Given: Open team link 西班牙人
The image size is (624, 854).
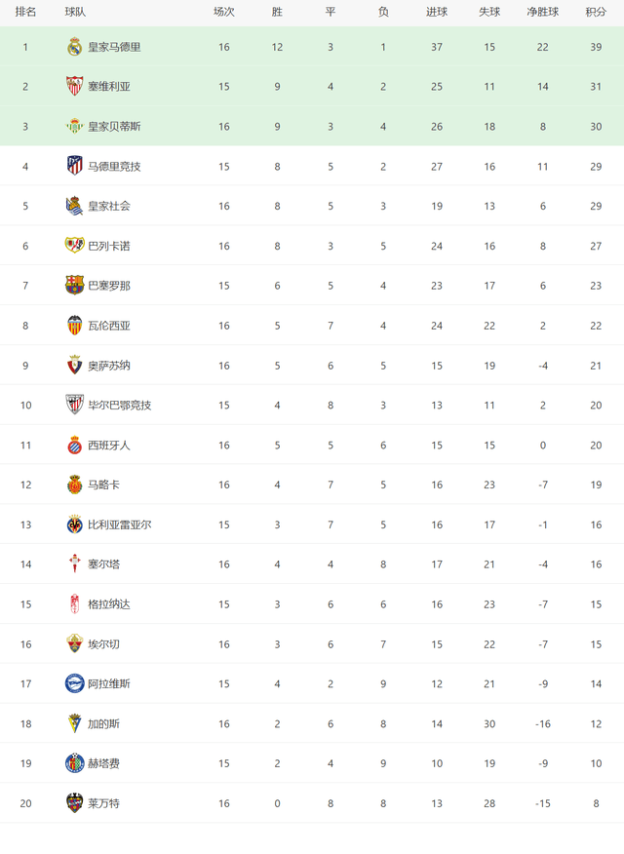Looking at the screenshot, I should pos(109,445).
